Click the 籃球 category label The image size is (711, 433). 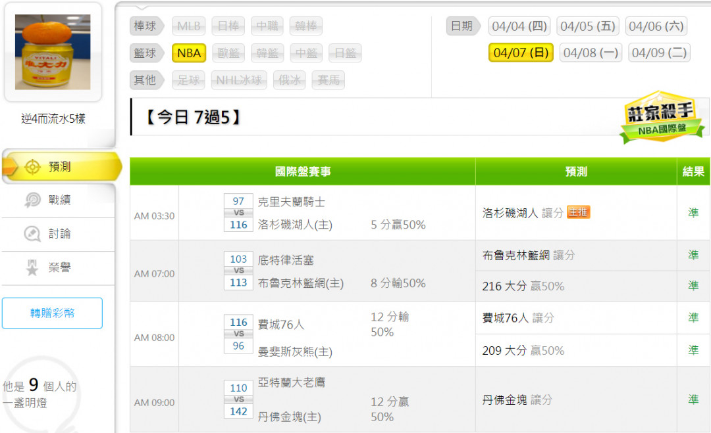click(145, 53)
